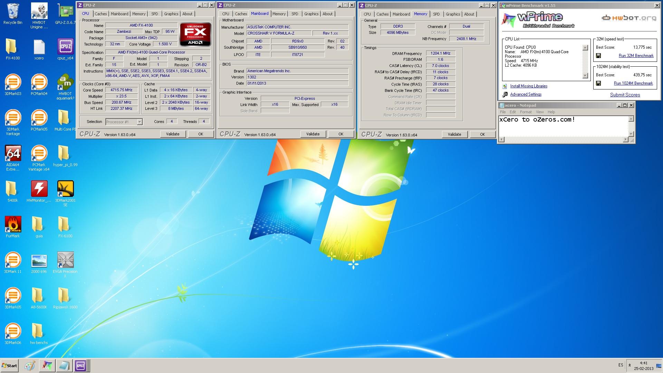Launch the 3DMark 11 shortcut
The height and width of the screenshot is (373, 663).
click(x=13, y=263)
